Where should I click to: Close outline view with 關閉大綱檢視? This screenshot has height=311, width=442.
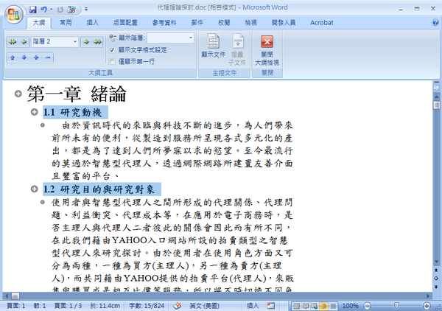click(267, 50)
